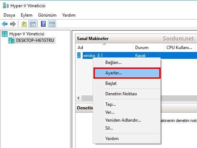Toggle the Show/Hide Action Pane icon
The width and height of the screenshot is (197, 148).
pyautogui.click(x=52, y=24)
